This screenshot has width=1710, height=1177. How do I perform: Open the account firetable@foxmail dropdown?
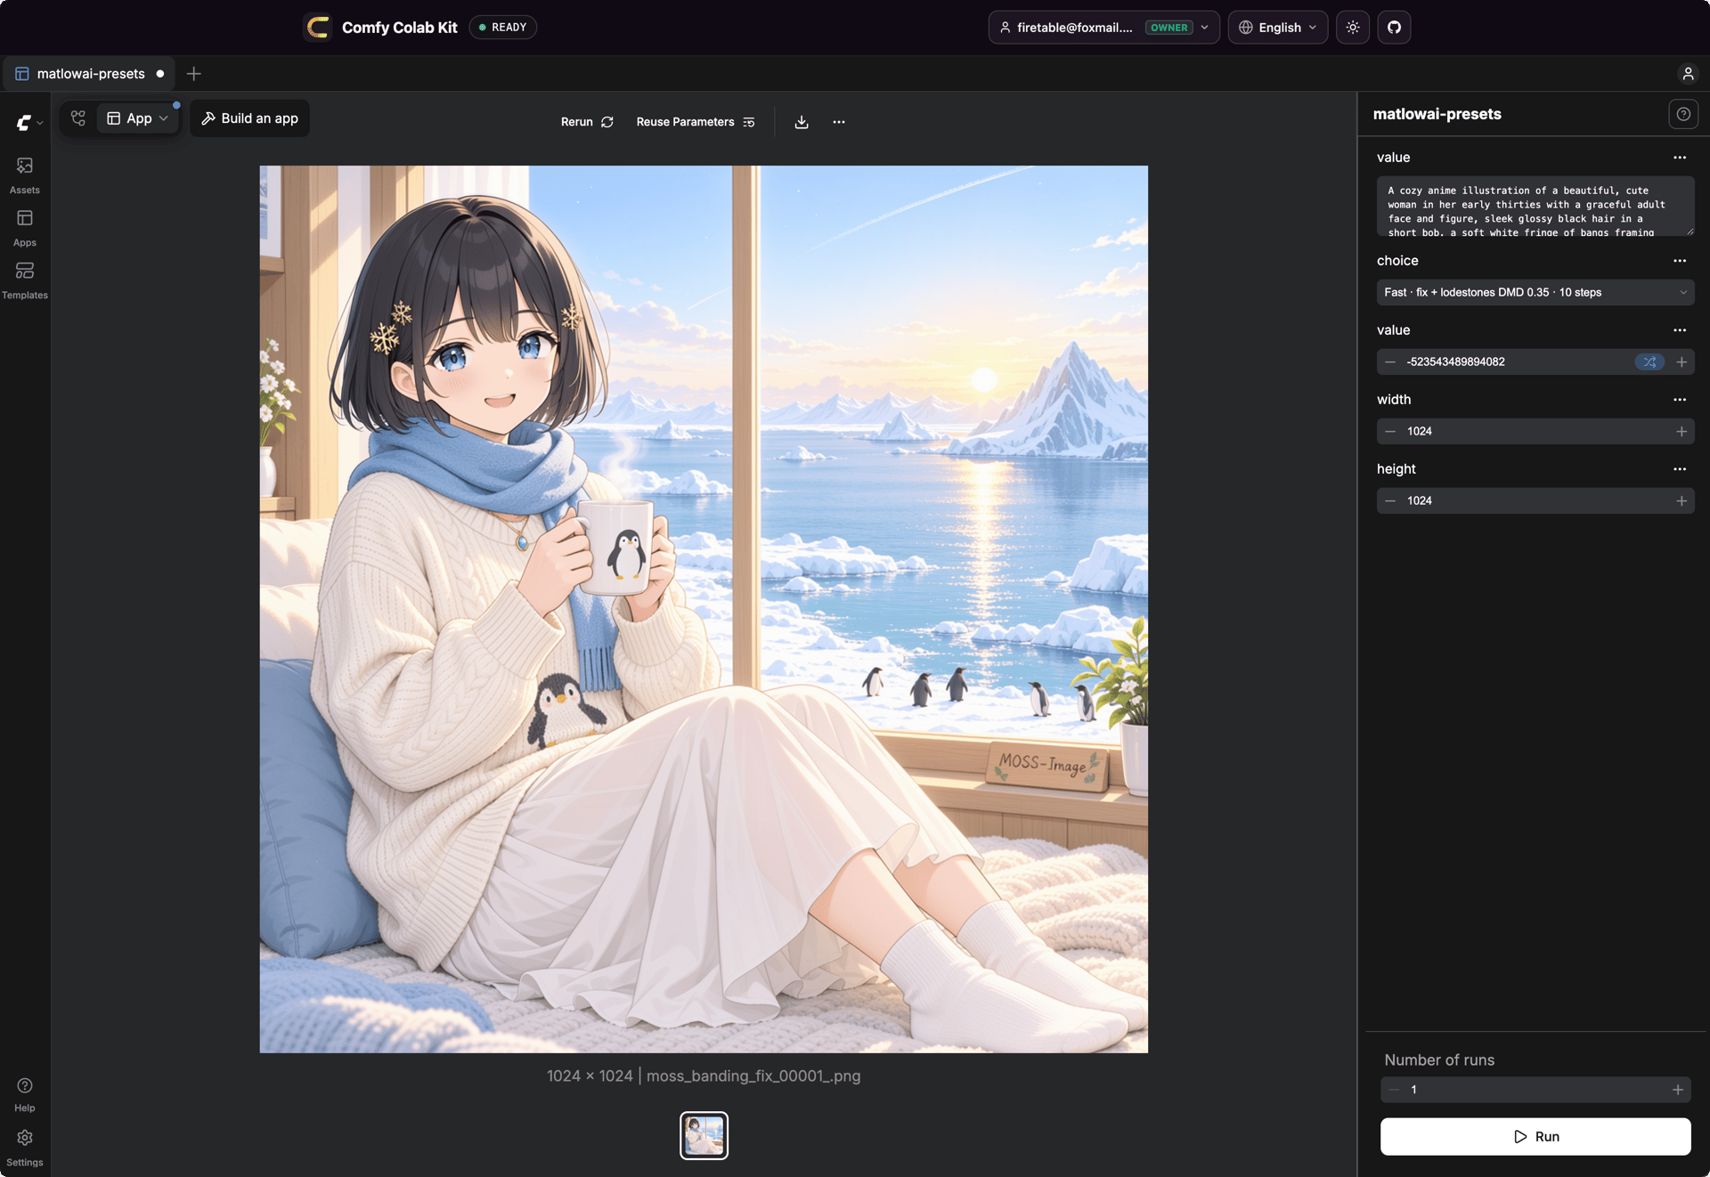pos(1104,28)
